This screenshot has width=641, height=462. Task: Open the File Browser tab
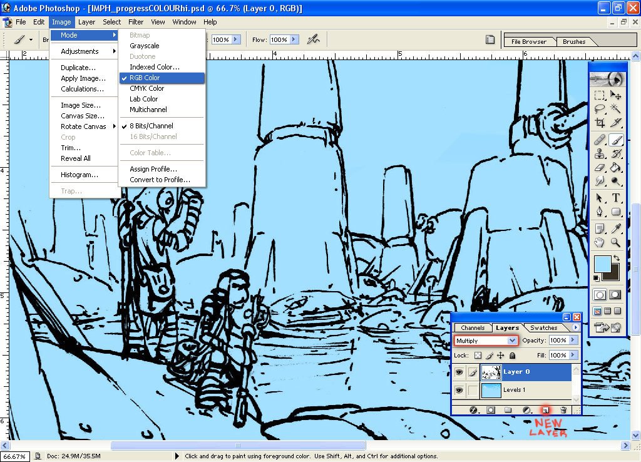[x=528, y=42]
